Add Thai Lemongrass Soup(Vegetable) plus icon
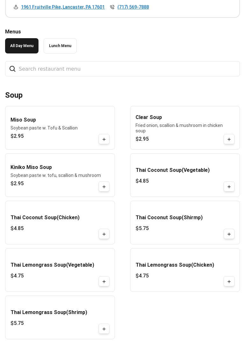The image size is (245, 350). tap(104, 282)
